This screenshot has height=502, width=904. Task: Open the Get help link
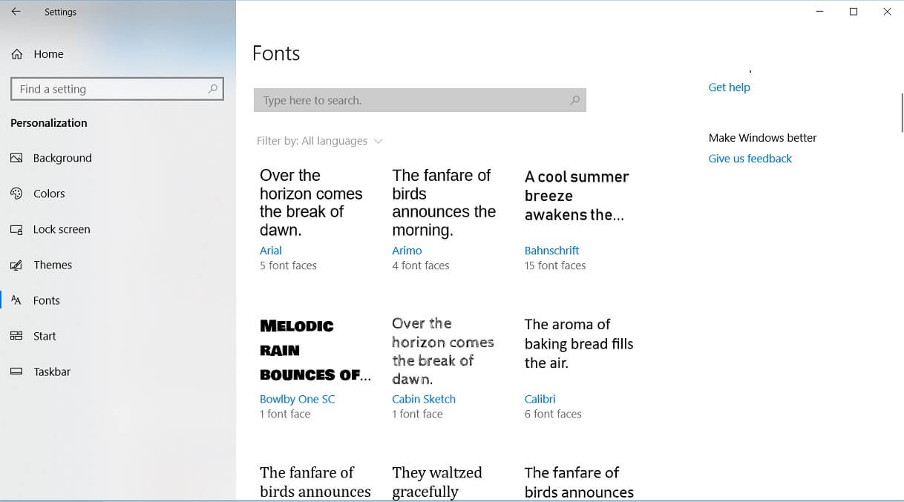[729, 87]
